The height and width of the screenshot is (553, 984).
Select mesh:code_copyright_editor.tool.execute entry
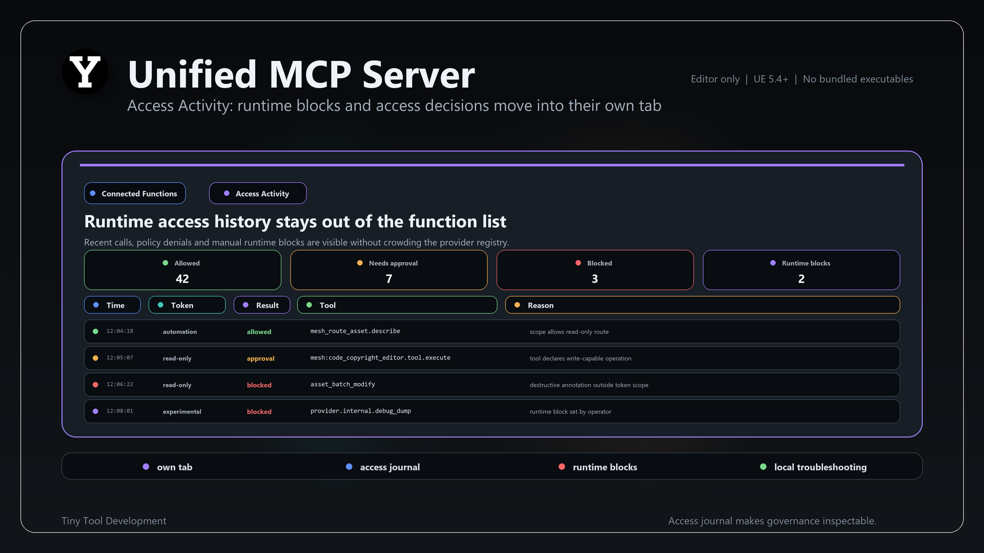click(380, 358)
